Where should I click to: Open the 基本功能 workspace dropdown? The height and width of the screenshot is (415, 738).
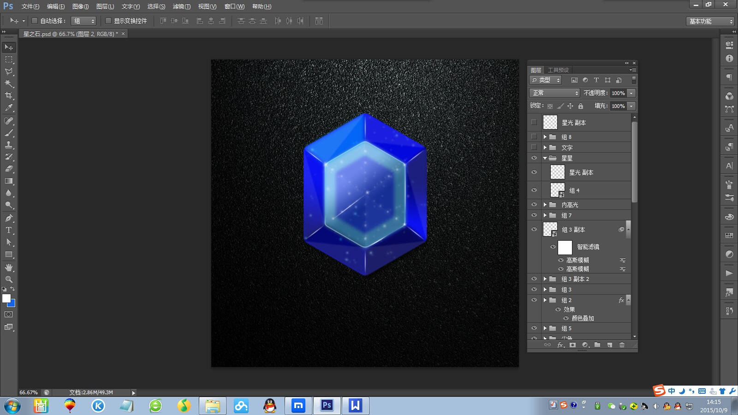710,21
